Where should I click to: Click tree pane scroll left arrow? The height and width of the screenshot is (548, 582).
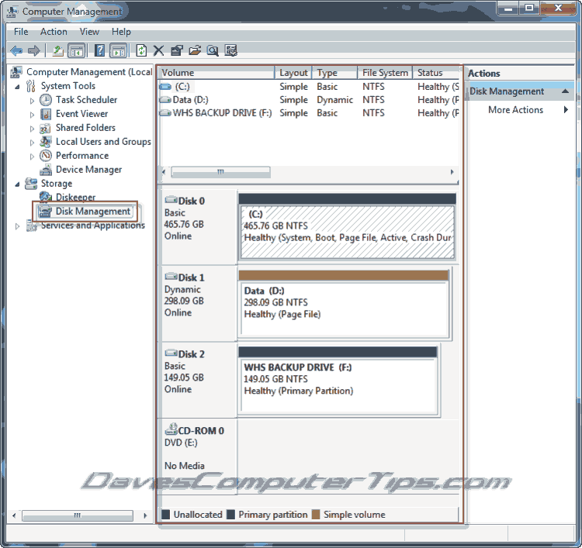tap(14, 515)
